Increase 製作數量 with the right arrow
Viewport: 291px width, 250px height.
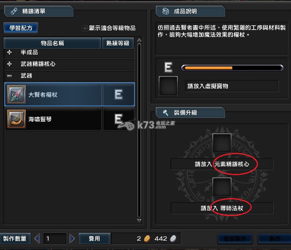click(72, 238)
